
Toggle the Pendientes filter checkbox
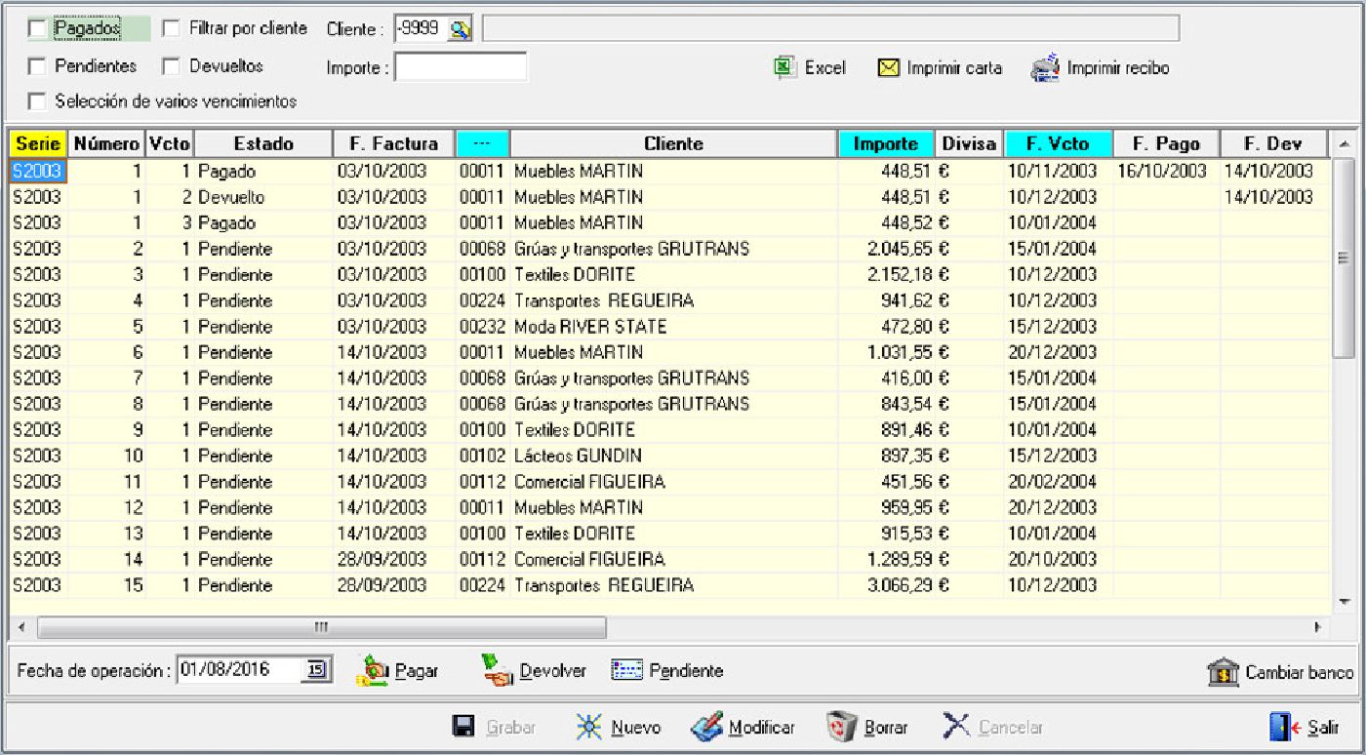(37, 67)
